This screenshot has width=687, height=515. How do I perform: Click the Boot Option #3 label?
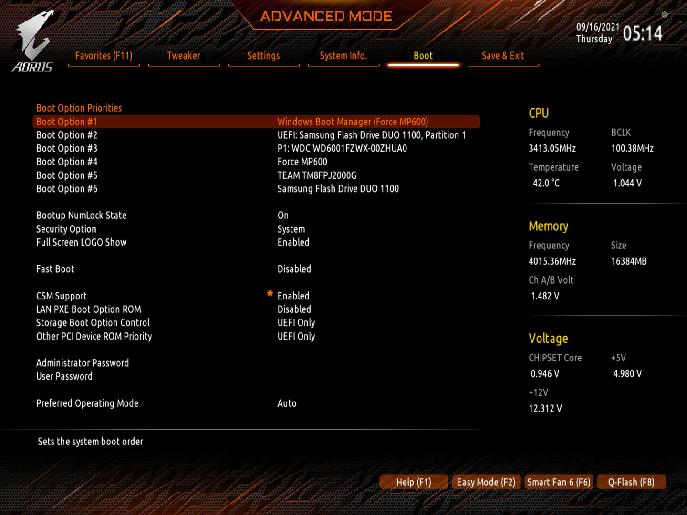pyautogui.click(x=67, y=148)
